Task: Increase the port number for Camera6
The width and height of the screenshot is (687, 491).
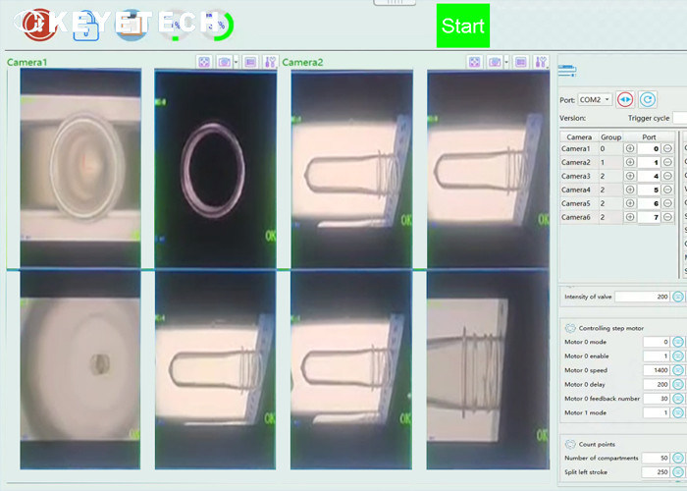Action: point(629,217)
